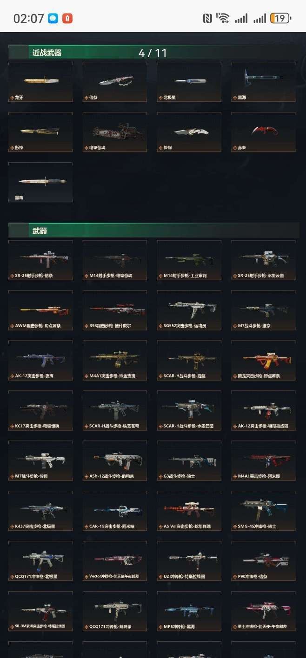The width and height of the screenshot is (306, 658).
Task: Select the 龙牙 melee knife
Action: click(40, 82)
